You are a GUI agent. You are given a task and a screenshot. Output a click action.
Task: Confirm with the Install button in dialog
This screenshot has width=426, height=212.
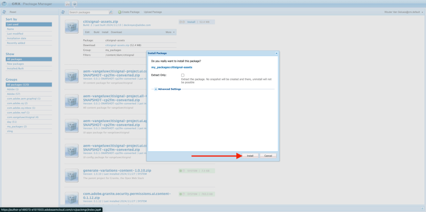(250, 156)
